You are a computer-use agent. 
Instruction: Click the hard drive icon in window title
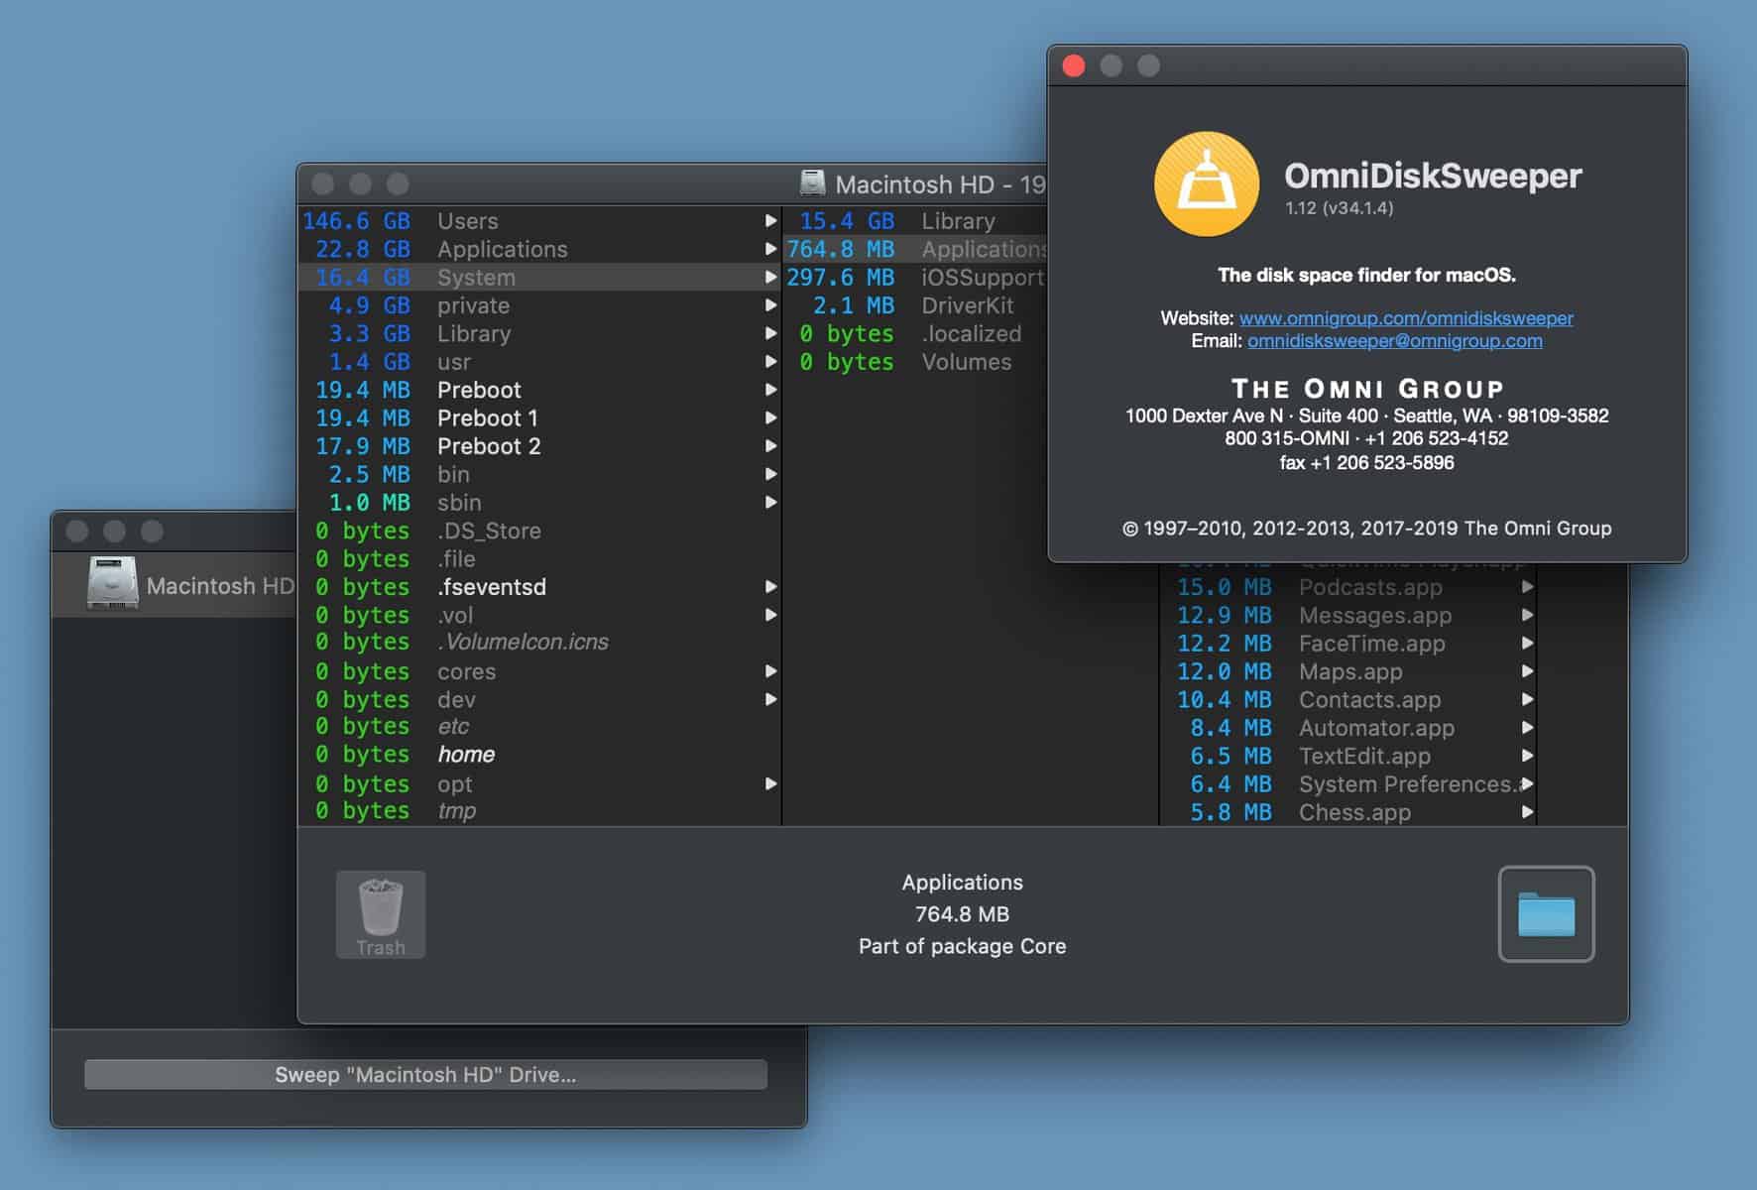(812, 183)
